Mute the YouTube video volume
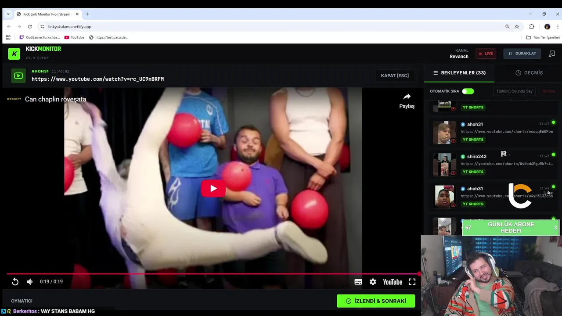This screenshot has height=316, width=562. coord(29,282)
